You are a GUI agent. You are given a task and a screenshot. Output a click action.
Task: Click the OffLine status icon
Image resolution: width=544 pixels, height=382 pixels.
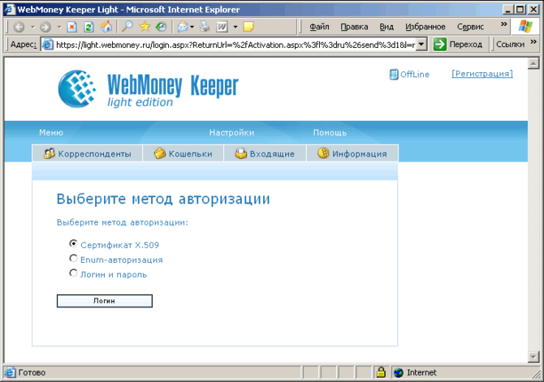[x=394, y=74]
